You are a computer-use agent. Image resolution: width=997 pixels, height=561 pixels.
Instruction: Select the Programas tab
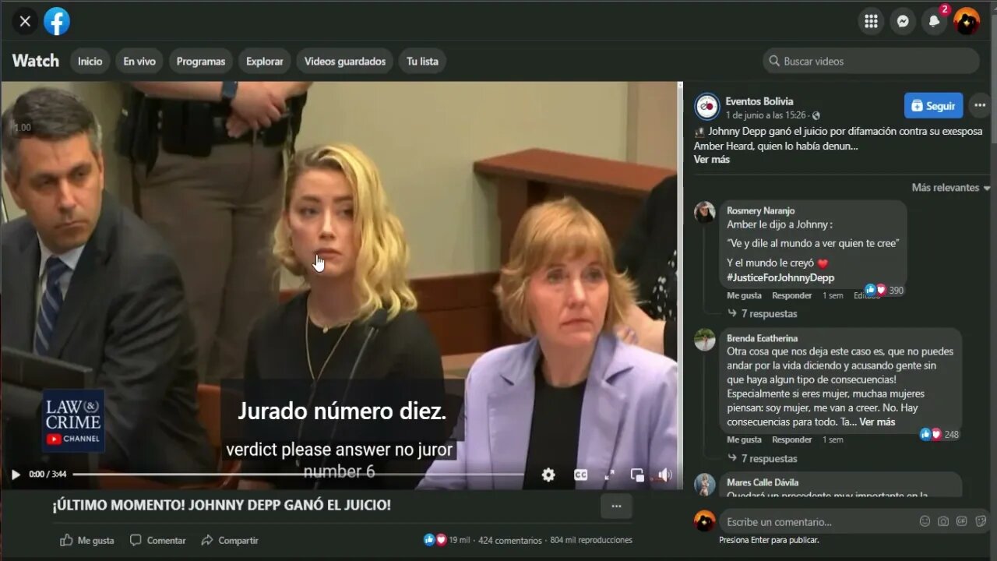[x=201, y=61]
